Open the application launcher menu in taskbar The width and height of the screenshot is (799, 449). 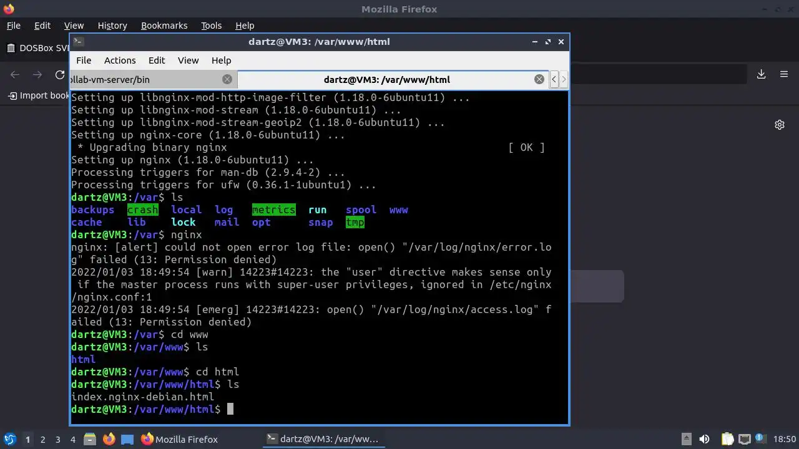(x=10, y=439)
